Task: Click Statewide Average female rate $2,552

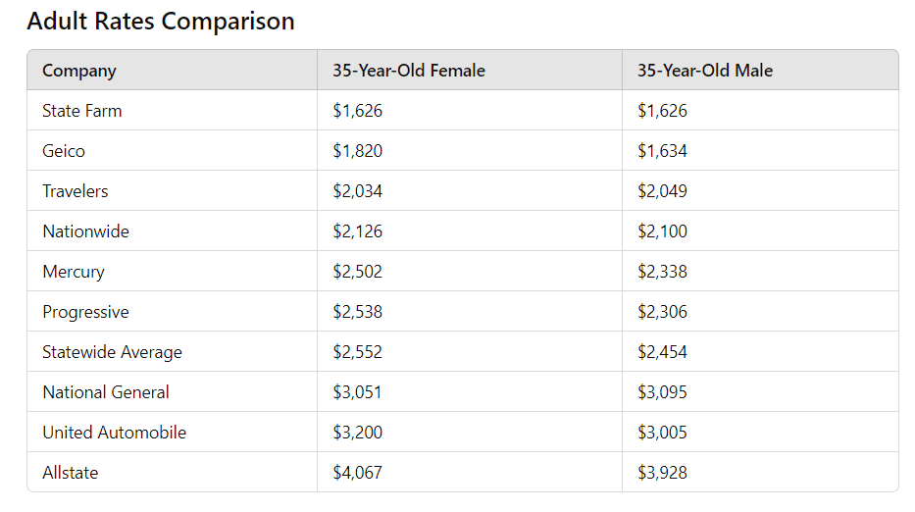Action: coord(358,352)
